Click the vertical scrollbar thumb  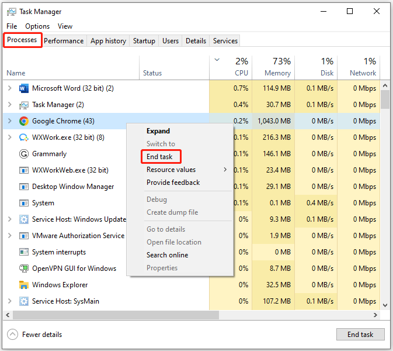(x=385, y=99)
